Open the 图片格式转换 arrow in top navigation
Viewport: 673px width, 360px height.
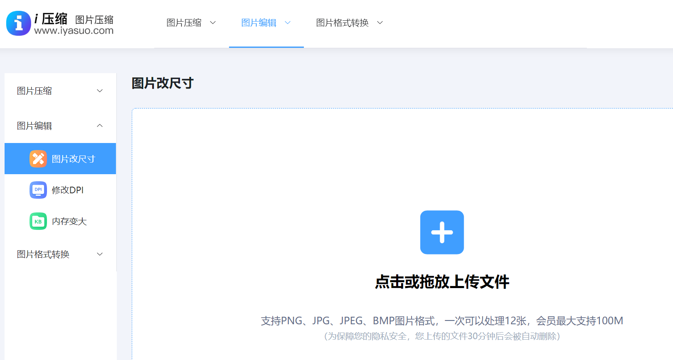point(380,23)
